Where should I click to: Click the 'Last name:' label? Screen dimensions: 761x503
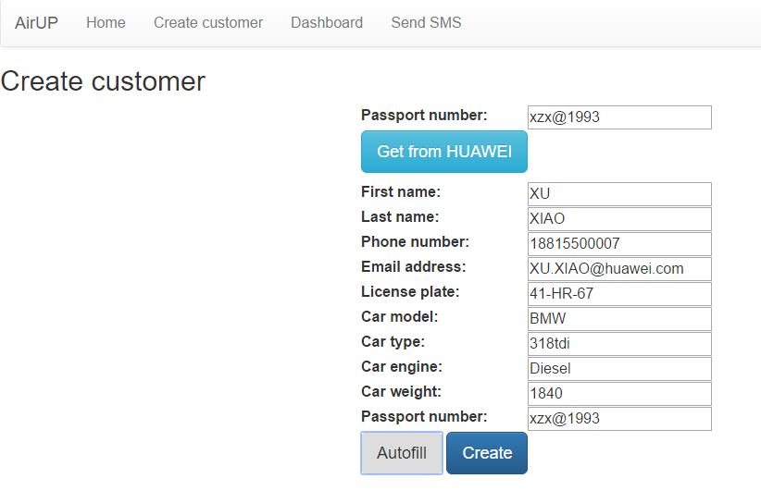tap(400, 216)
